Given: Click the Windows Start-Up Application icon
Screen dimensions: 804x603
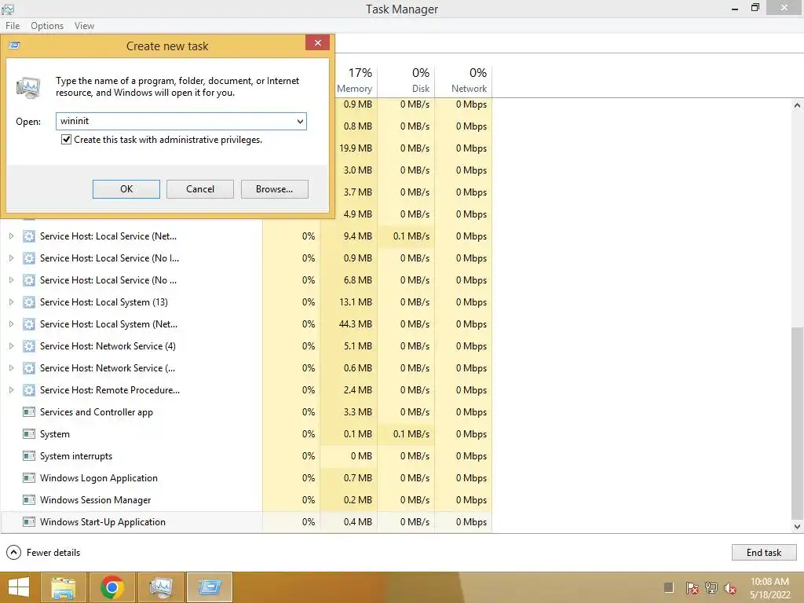Looking at the screenshot, I should (29, 522).
